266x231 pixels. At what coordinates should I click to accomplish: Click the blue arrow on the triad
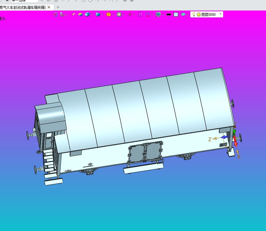[224, 137]
